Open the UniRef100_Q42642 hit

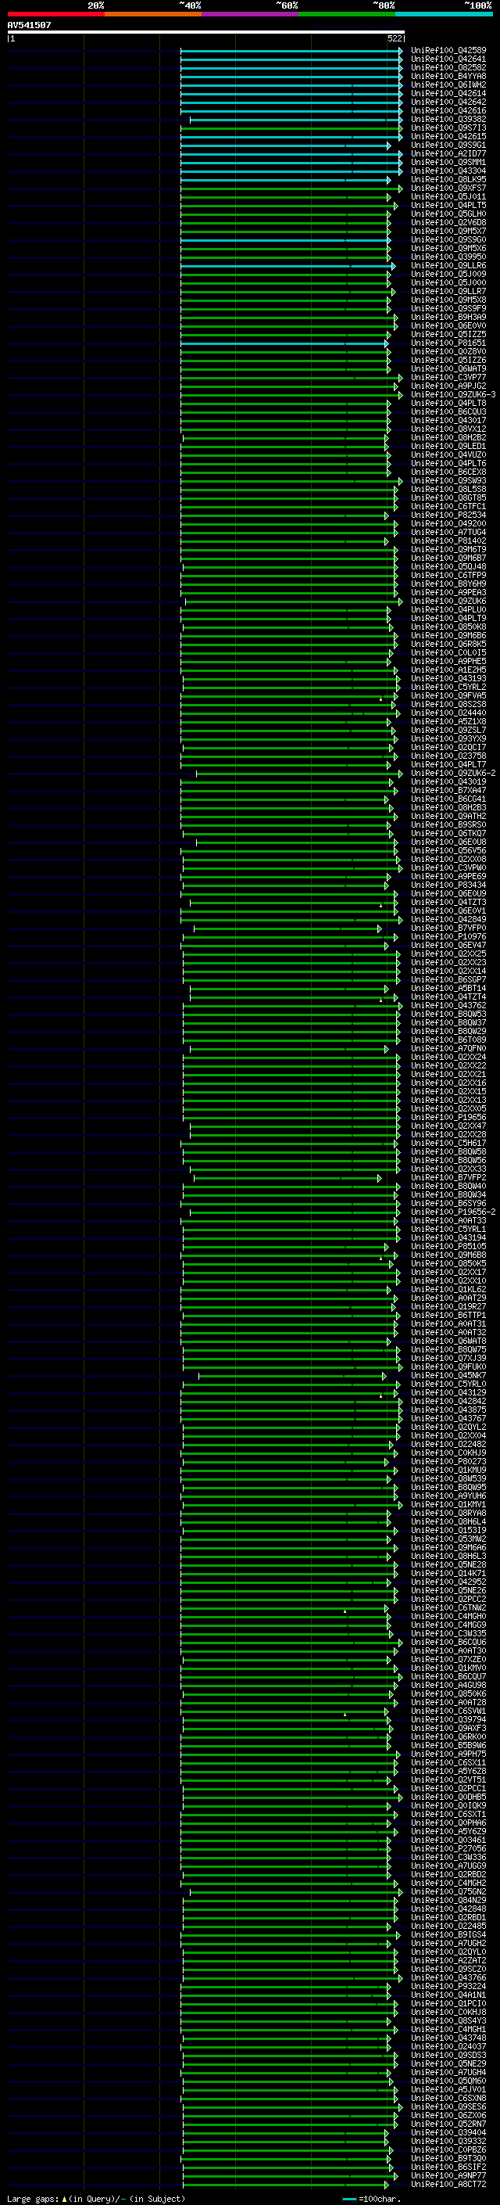click(448, 102)
